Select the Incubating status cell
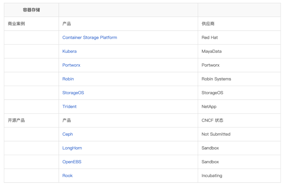This screenshot has width=283, height=185. coord(212,176)
